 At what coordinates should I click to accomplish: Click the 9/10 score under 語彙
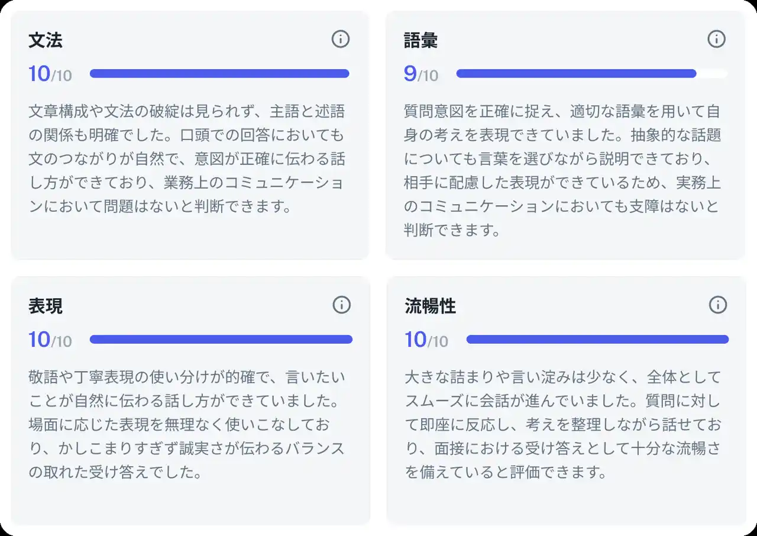[x=421, y=75]
